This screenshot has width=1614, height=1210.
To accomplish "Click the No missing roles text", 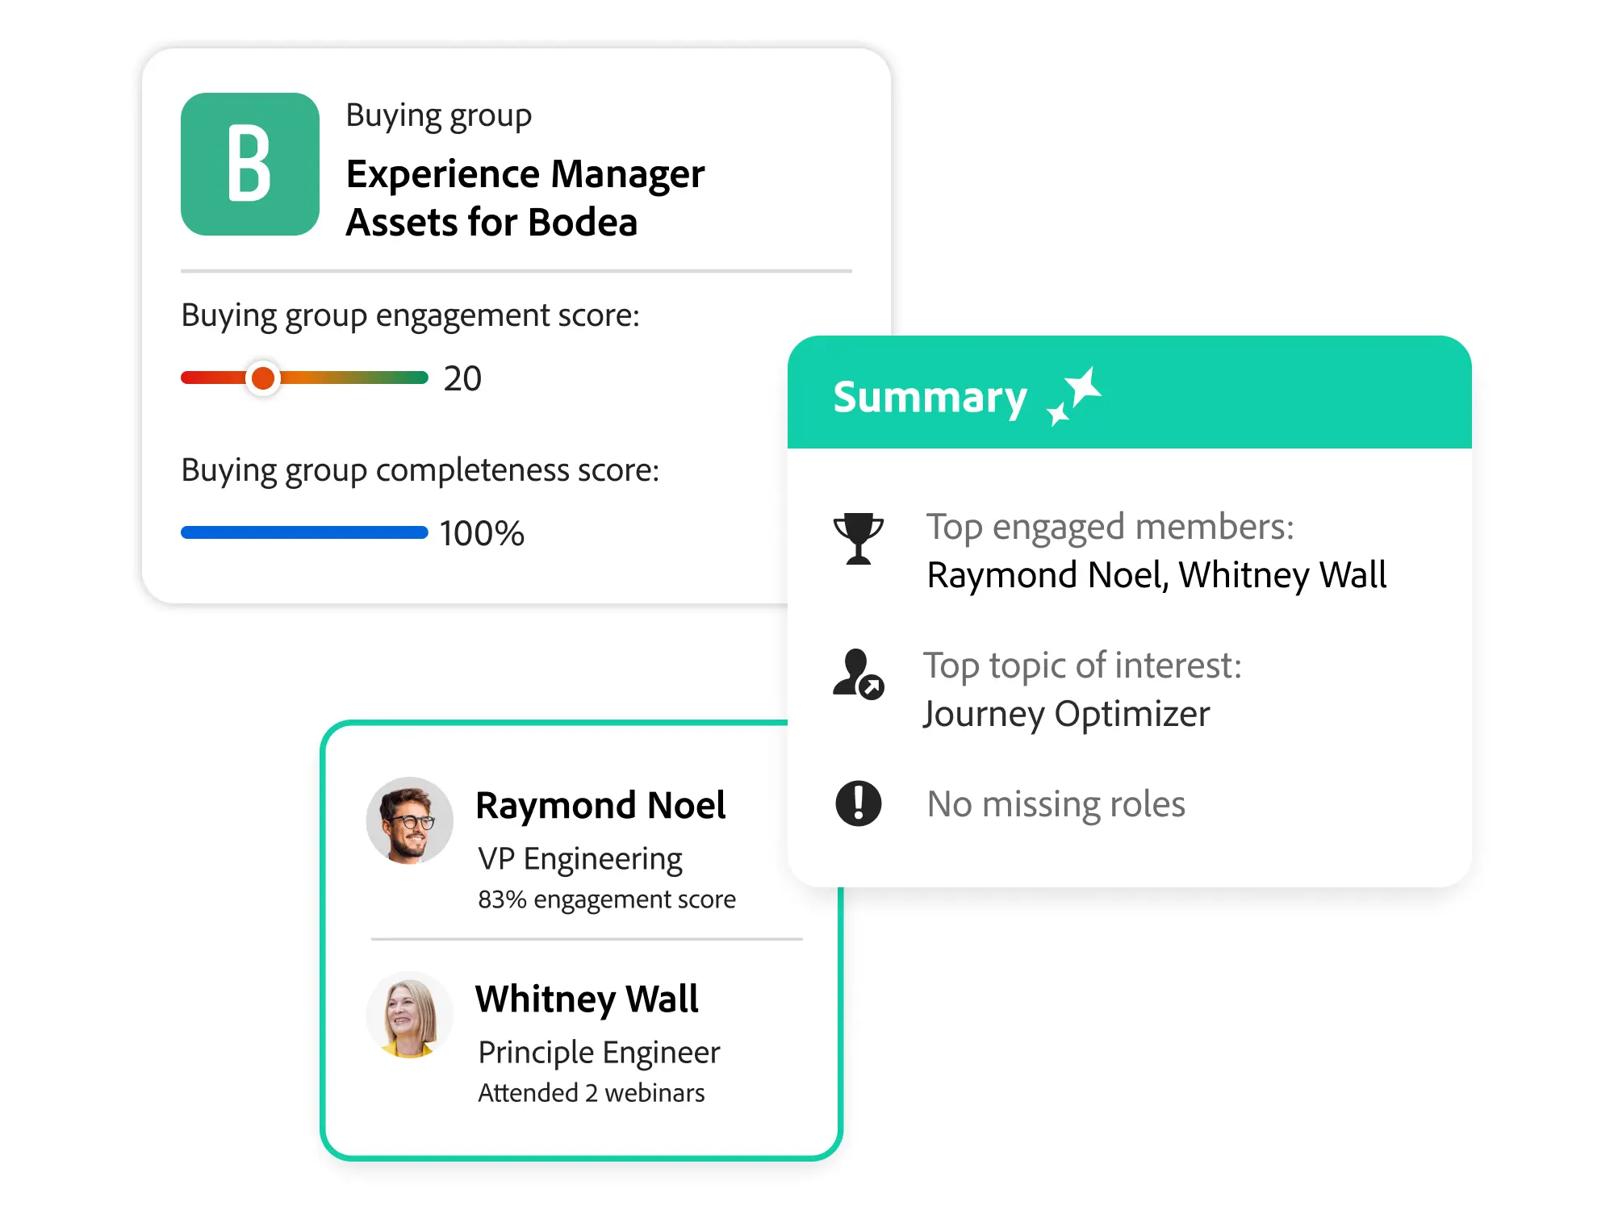I will pos(1056,804).
